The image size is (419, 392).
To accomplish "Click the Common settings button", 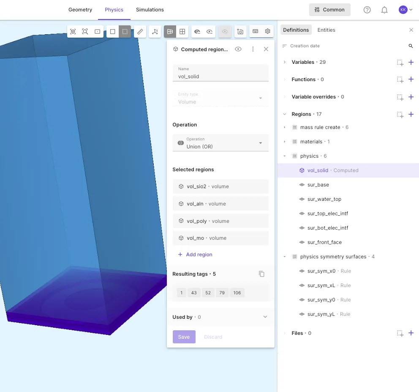I will pos(330,10).
